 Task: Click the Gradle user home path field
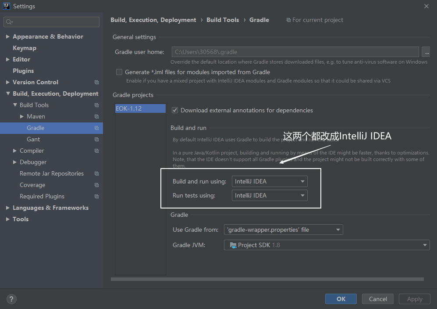[x=295, y=52]
